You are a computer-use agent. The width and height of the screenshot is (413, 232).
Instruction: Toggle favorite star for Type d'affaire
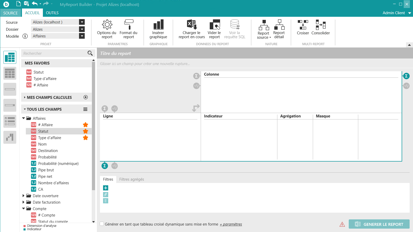click(85, 138)
